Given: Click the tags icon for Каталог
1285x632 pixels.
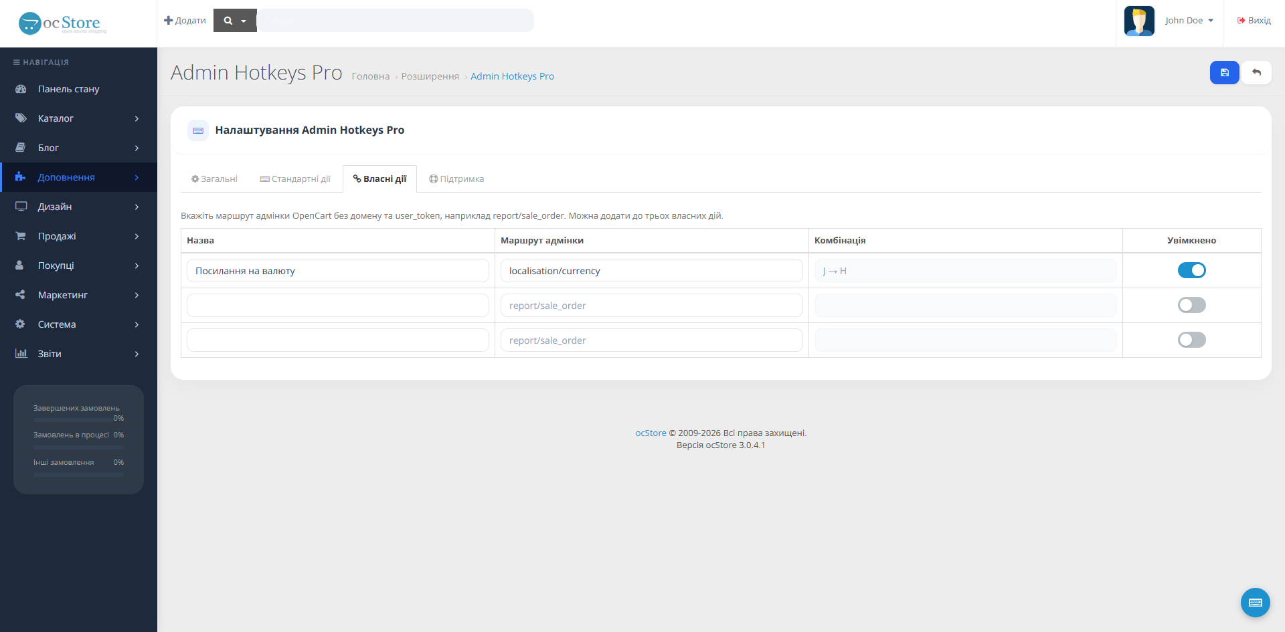Looking at the screenshot, I should click(21, 118).
